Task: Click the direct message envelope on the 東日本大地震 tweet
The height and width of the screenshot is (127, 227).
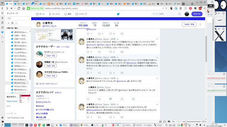Action: [122, 73]
